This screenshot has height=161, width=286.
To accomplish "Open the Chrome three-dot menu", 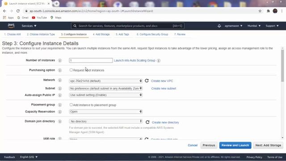I will 282,11.
